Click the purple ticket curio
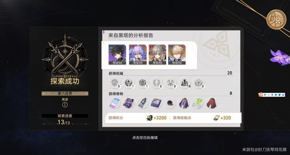 coord(114,103)
